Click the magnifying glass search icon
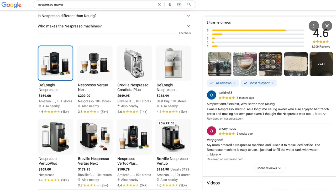The image size is (336, 190). 189,4
